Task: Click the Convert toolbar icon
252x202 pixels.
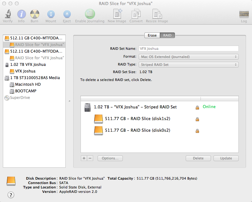Action: coord(136,14)
